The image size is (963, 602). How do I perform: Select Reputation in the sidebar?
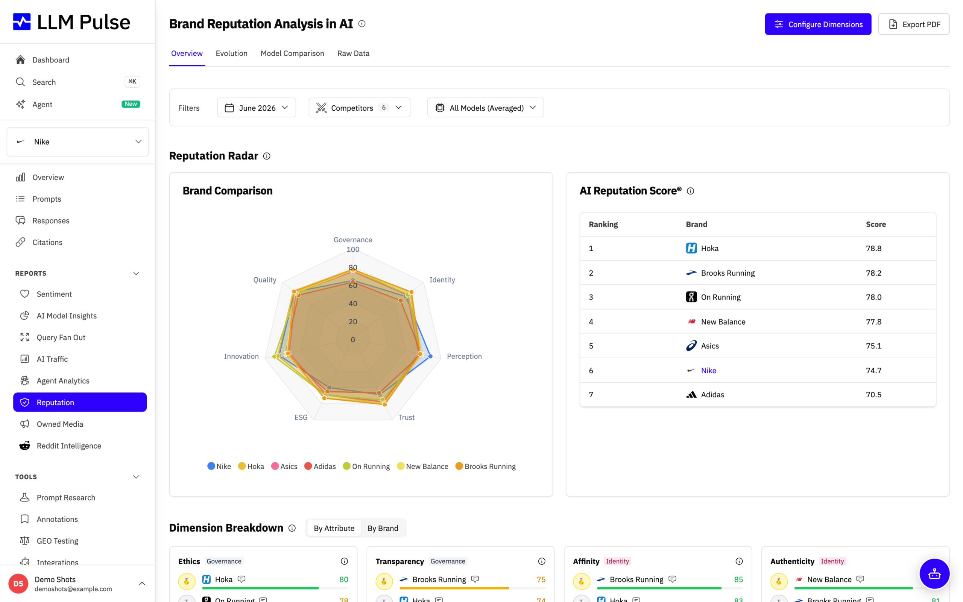80,403
